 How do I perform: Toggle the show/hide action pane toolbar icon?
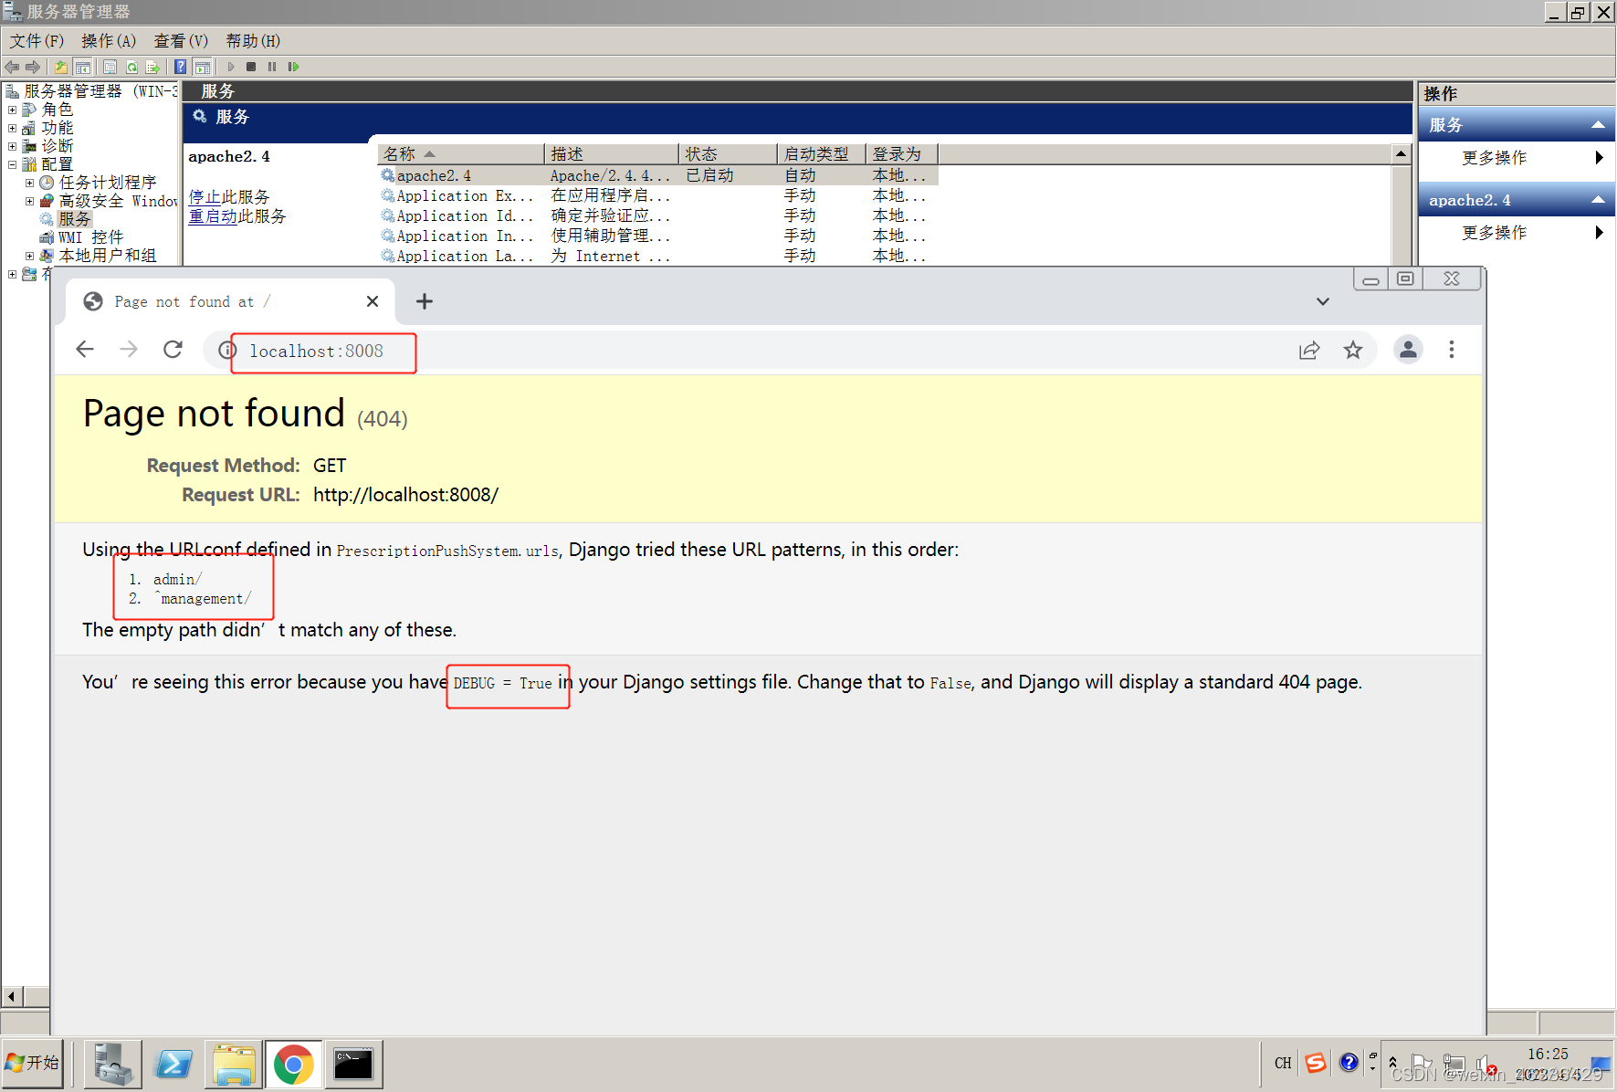[203, 67]
